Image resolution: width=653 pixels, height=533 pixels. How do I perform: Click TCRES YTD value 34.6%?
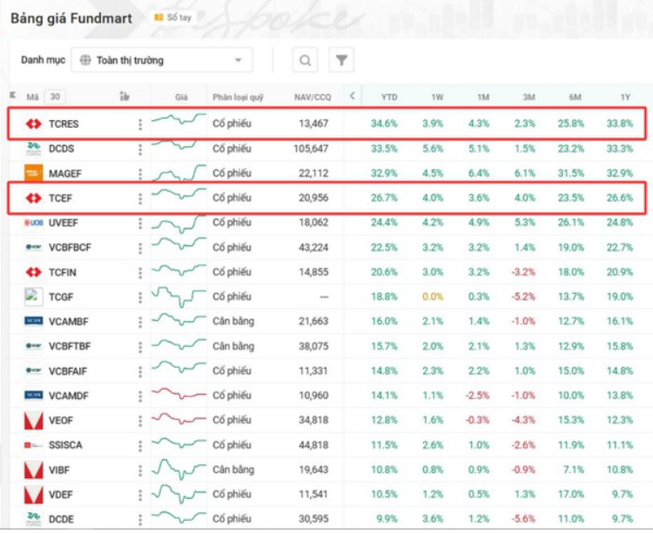tap(384, 123)
